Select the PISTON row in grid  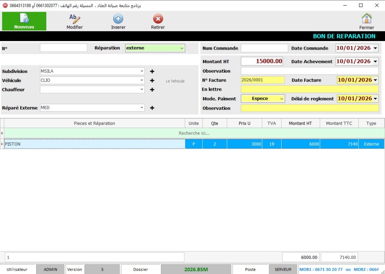pyautogui.click(x=94, y=144)
